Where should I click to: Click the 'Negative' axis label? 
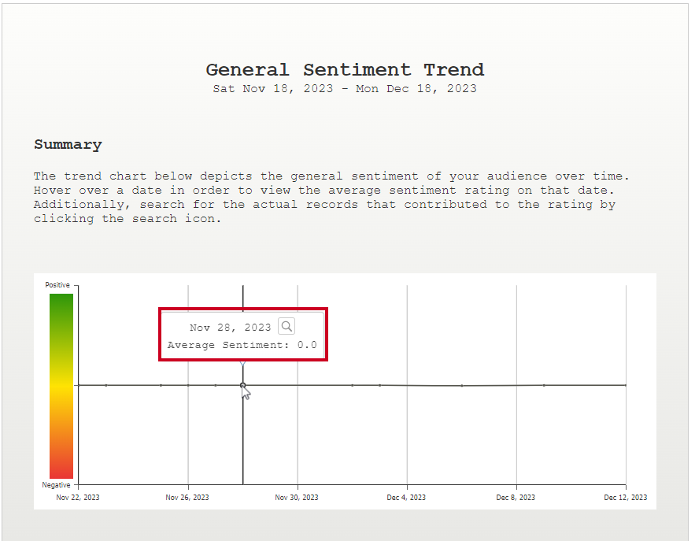point(57,484)
